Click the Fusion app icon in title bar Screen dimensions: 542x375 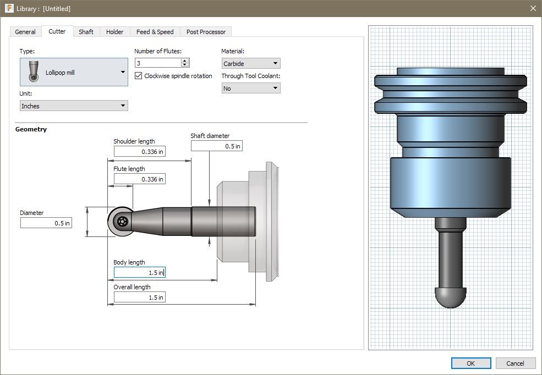click(9, 8)
